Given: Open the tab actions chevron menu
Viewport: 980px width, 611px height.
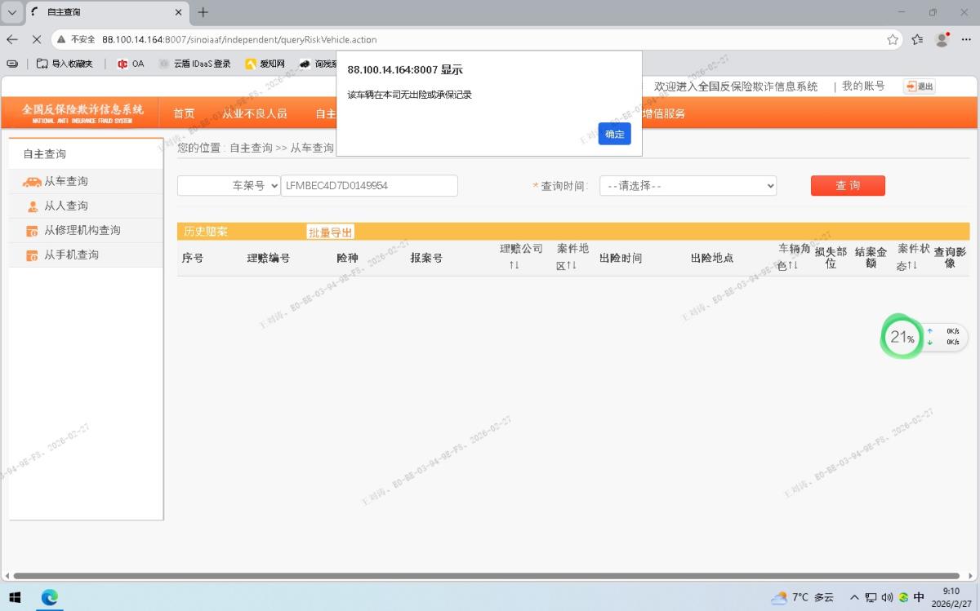Looking at the screenshot, I should (x=11, y=12).
